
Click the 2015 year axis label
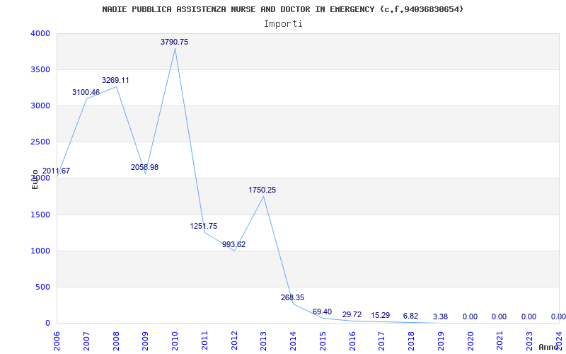(x=323, y=340)
